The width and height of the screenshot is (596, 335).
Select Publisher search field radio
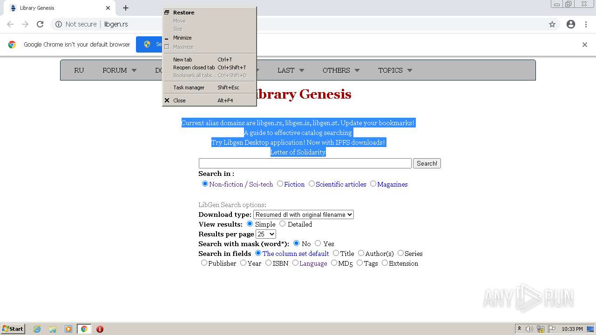tap(204, 263)
